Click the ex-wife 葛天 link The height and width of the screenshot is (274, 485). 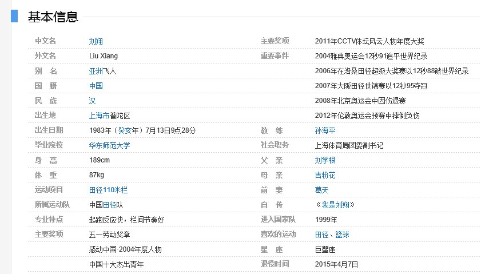[x=321, y=190]
